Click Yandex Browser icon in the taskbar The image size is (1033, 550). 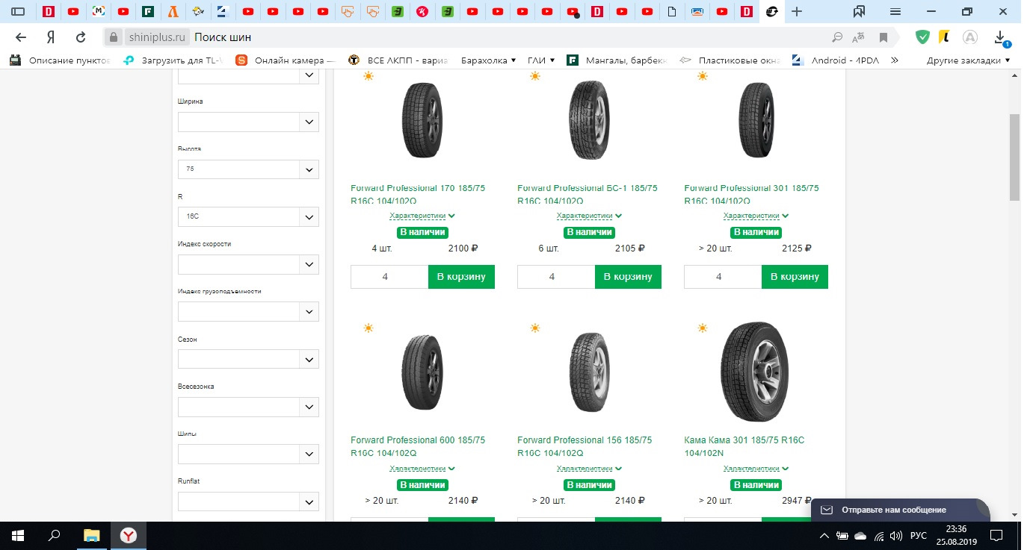(x=129, y=535)
